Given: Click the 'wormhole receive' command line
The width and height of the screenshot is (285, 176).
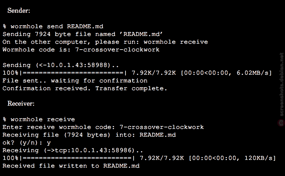Looking at the screenshot, I should tap(39, 120).
